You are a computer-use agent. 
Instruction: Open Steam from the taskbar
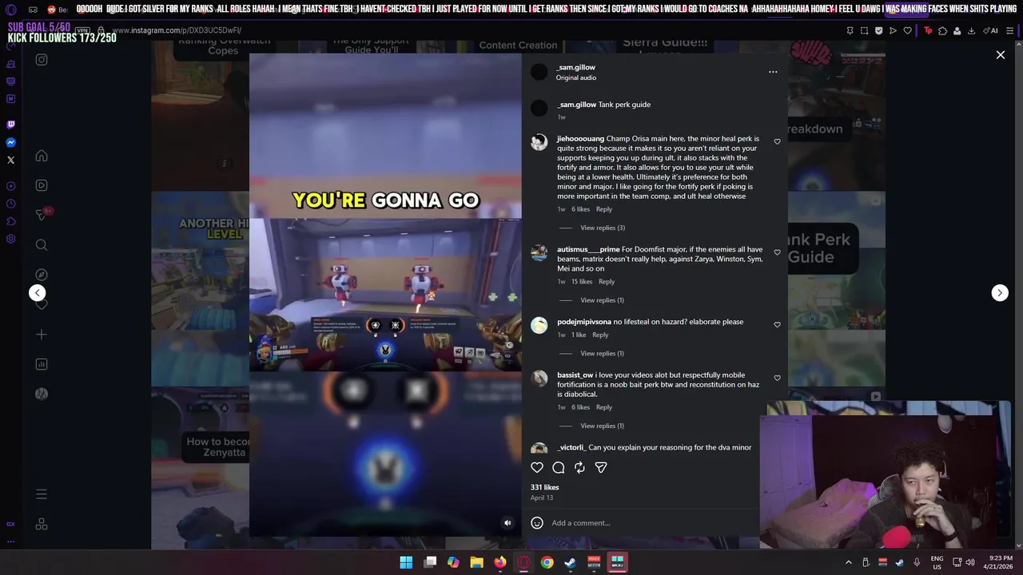(570, 562)
